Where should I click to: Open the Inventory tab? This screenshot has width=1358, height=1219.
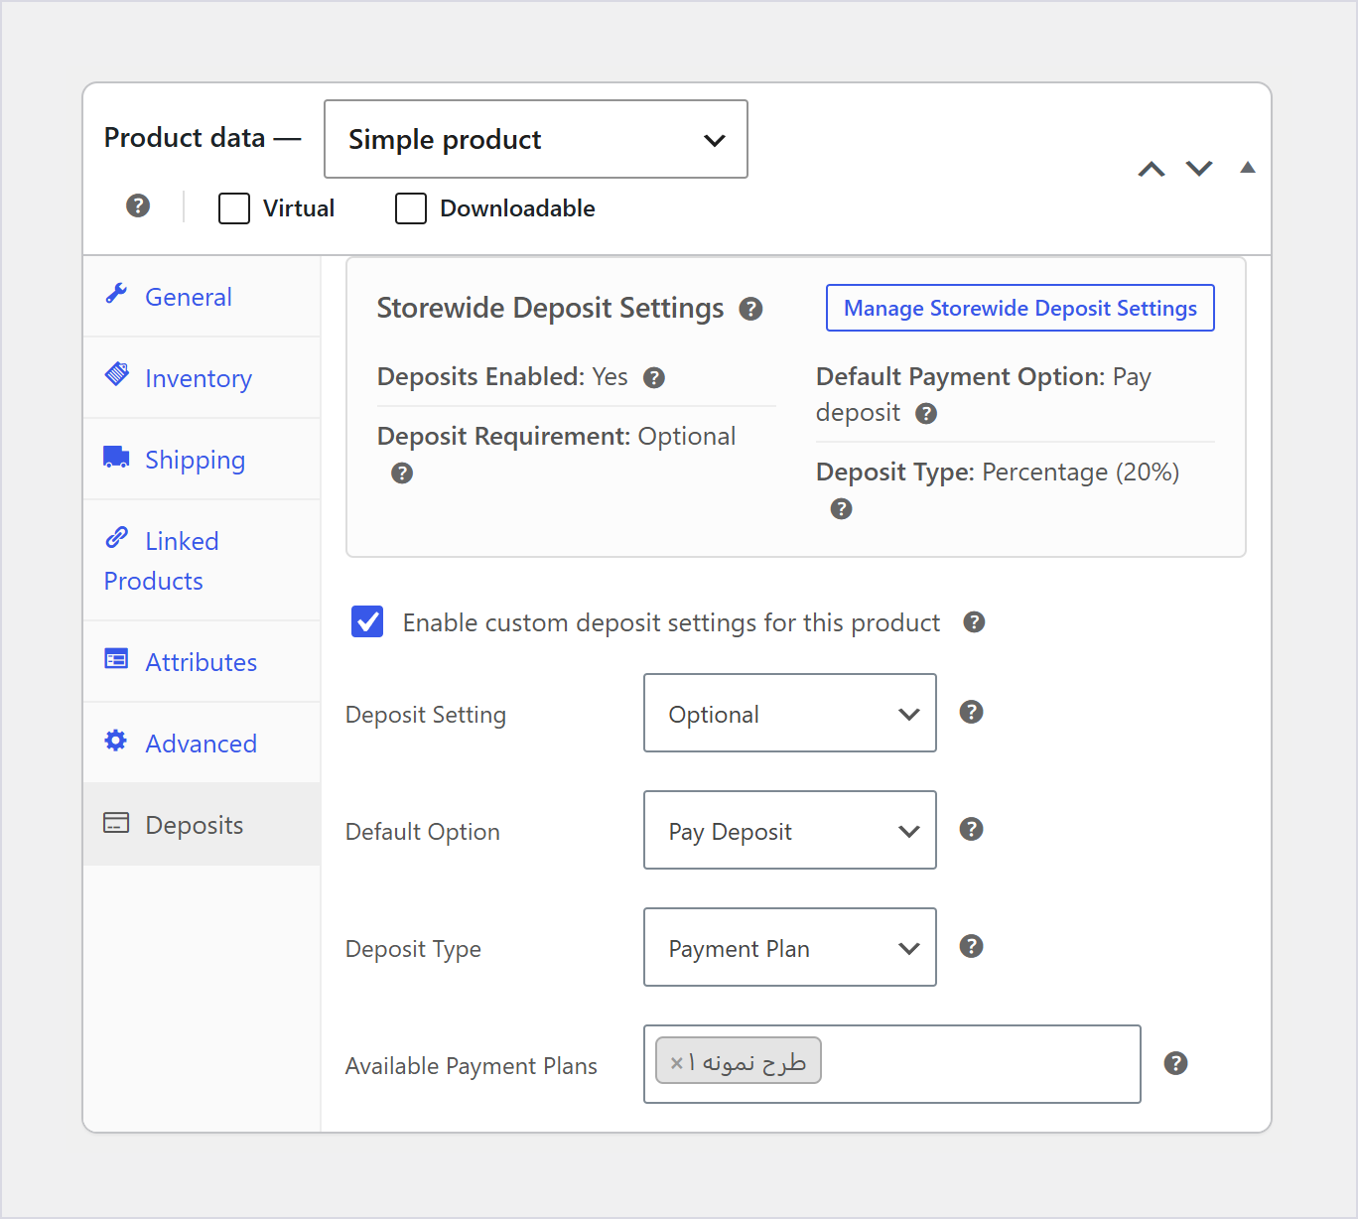coord(202,378)
